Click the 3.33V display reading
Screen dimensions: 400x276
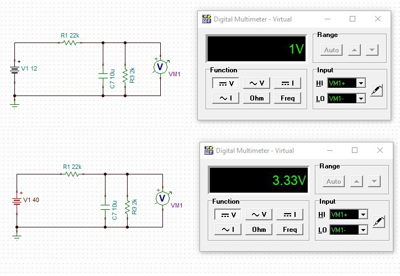pyautogui.click(x=289, y=180)
